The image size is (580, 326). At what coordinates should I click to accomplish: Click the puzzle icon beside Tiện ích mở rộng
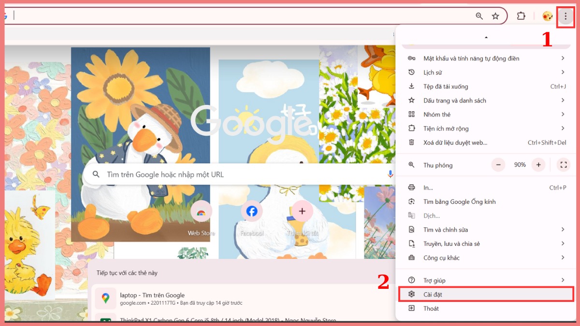pyautogui.click(x=411, y=128)
